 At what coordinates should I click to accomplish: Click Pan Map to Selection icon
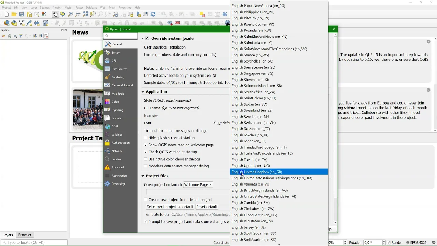pos(63,14)
